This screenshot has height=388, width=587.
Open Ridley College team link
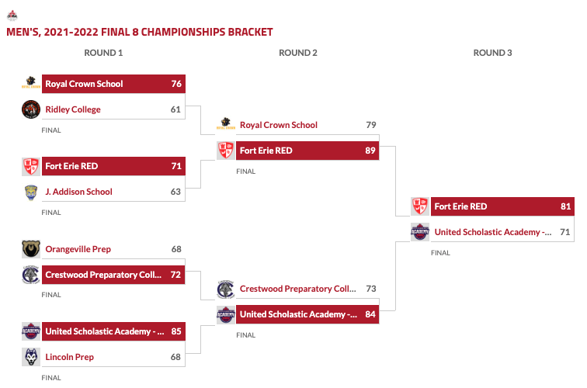(73, 109)
